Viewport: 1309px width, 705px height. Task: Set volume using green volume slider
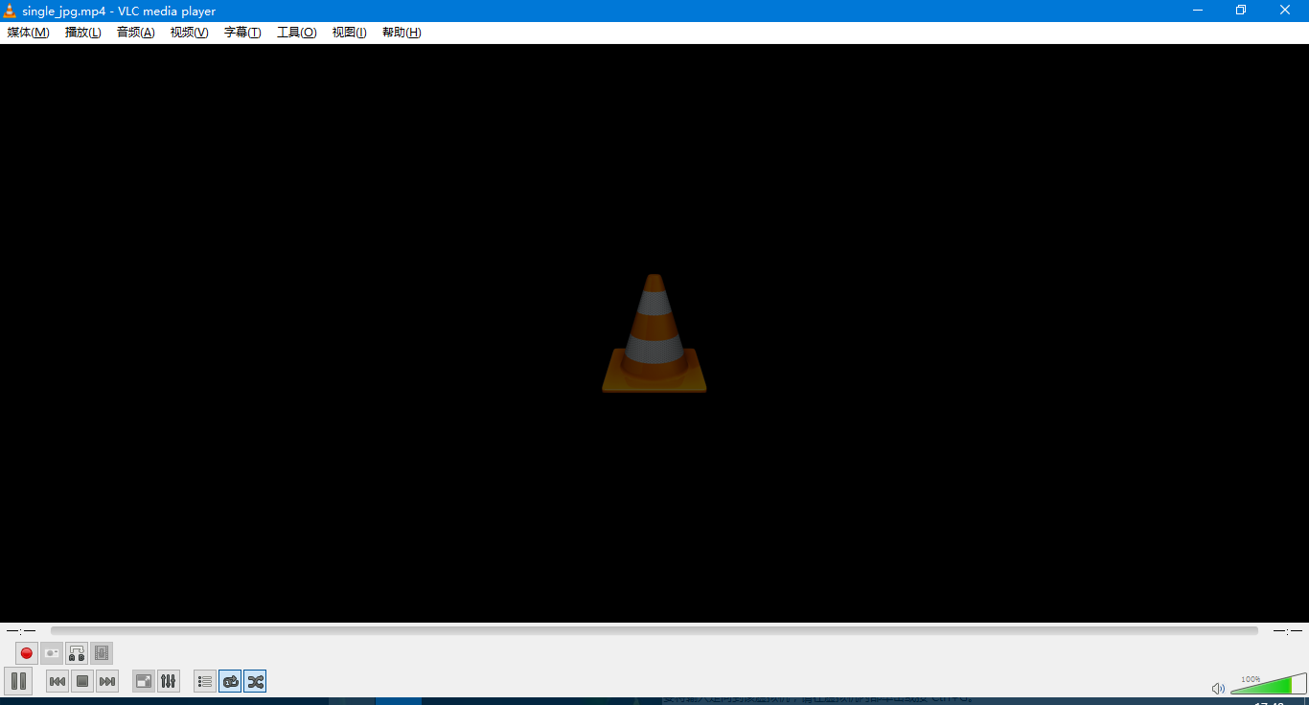[1268, 684]
